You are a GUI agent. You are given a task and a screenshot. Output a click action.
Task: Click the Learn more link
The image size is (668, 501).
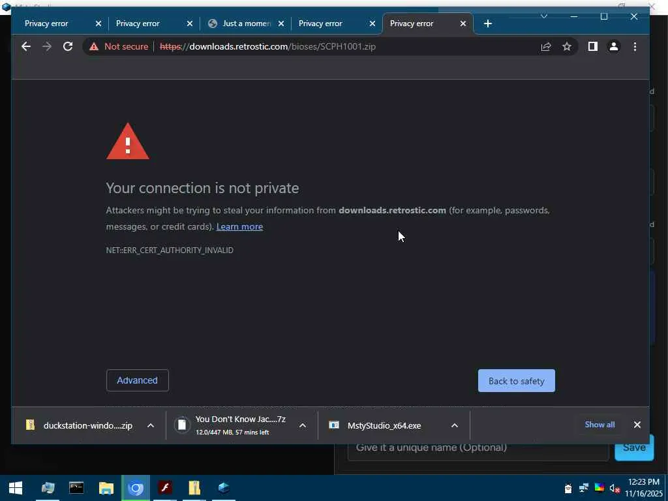click(x=239, y=226)
